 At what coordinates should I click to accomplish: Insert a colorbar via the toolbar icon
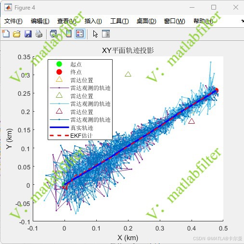click(x=69, y=34)
